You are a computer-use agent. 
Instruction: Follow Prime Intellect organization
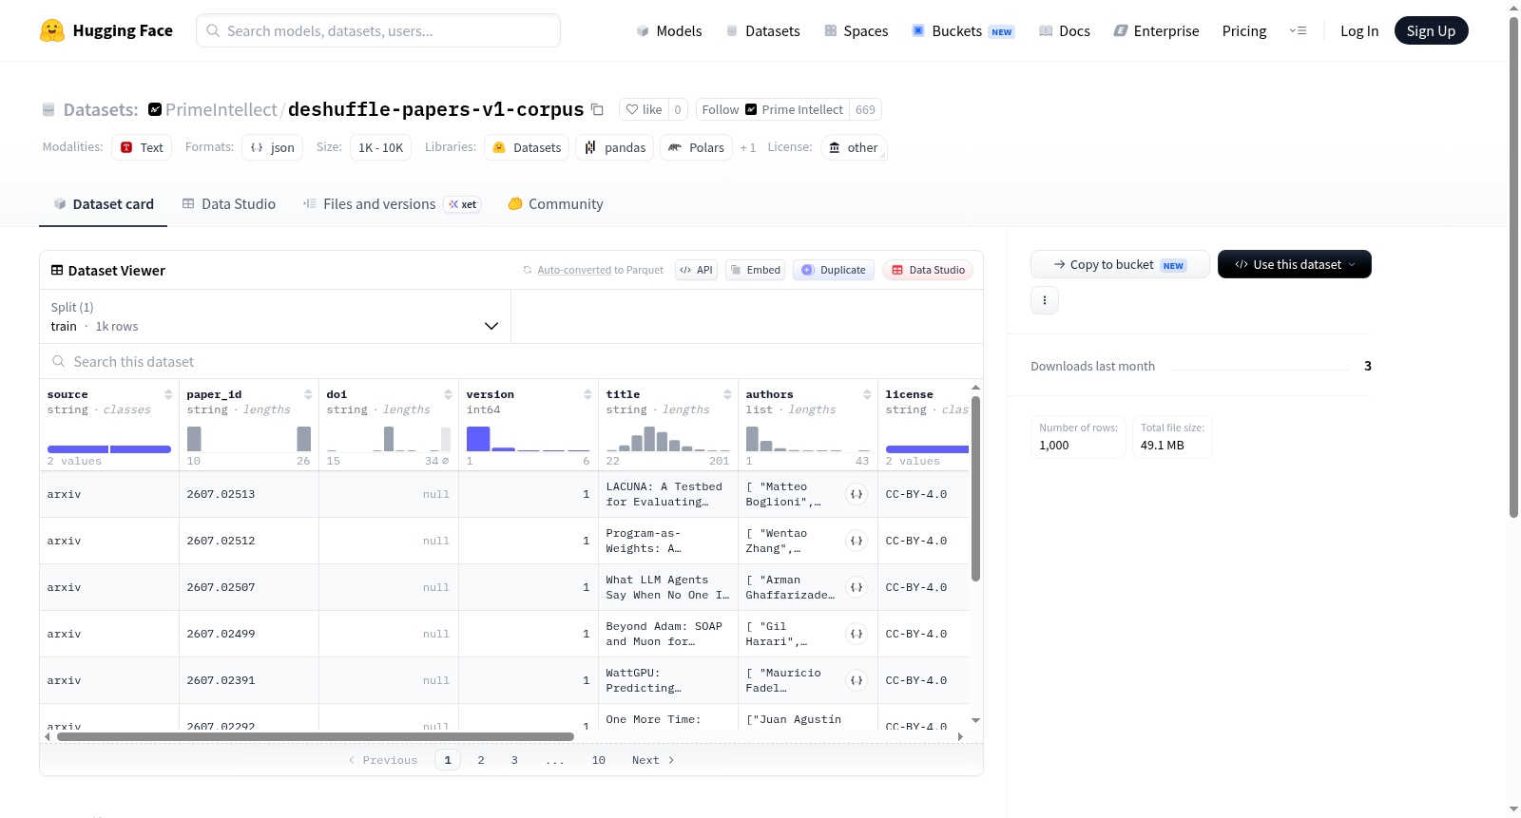(772, 109)
